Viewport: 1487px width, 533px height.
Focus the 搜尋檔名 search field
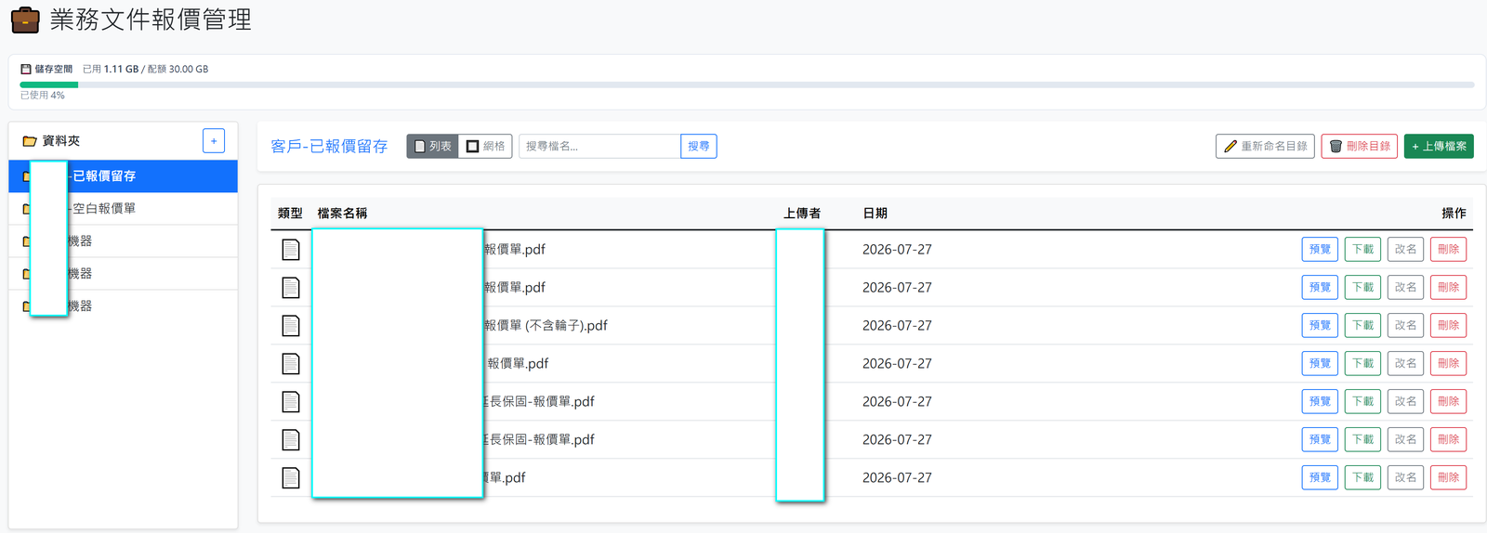pyautogui.click(x=599, y=147)
